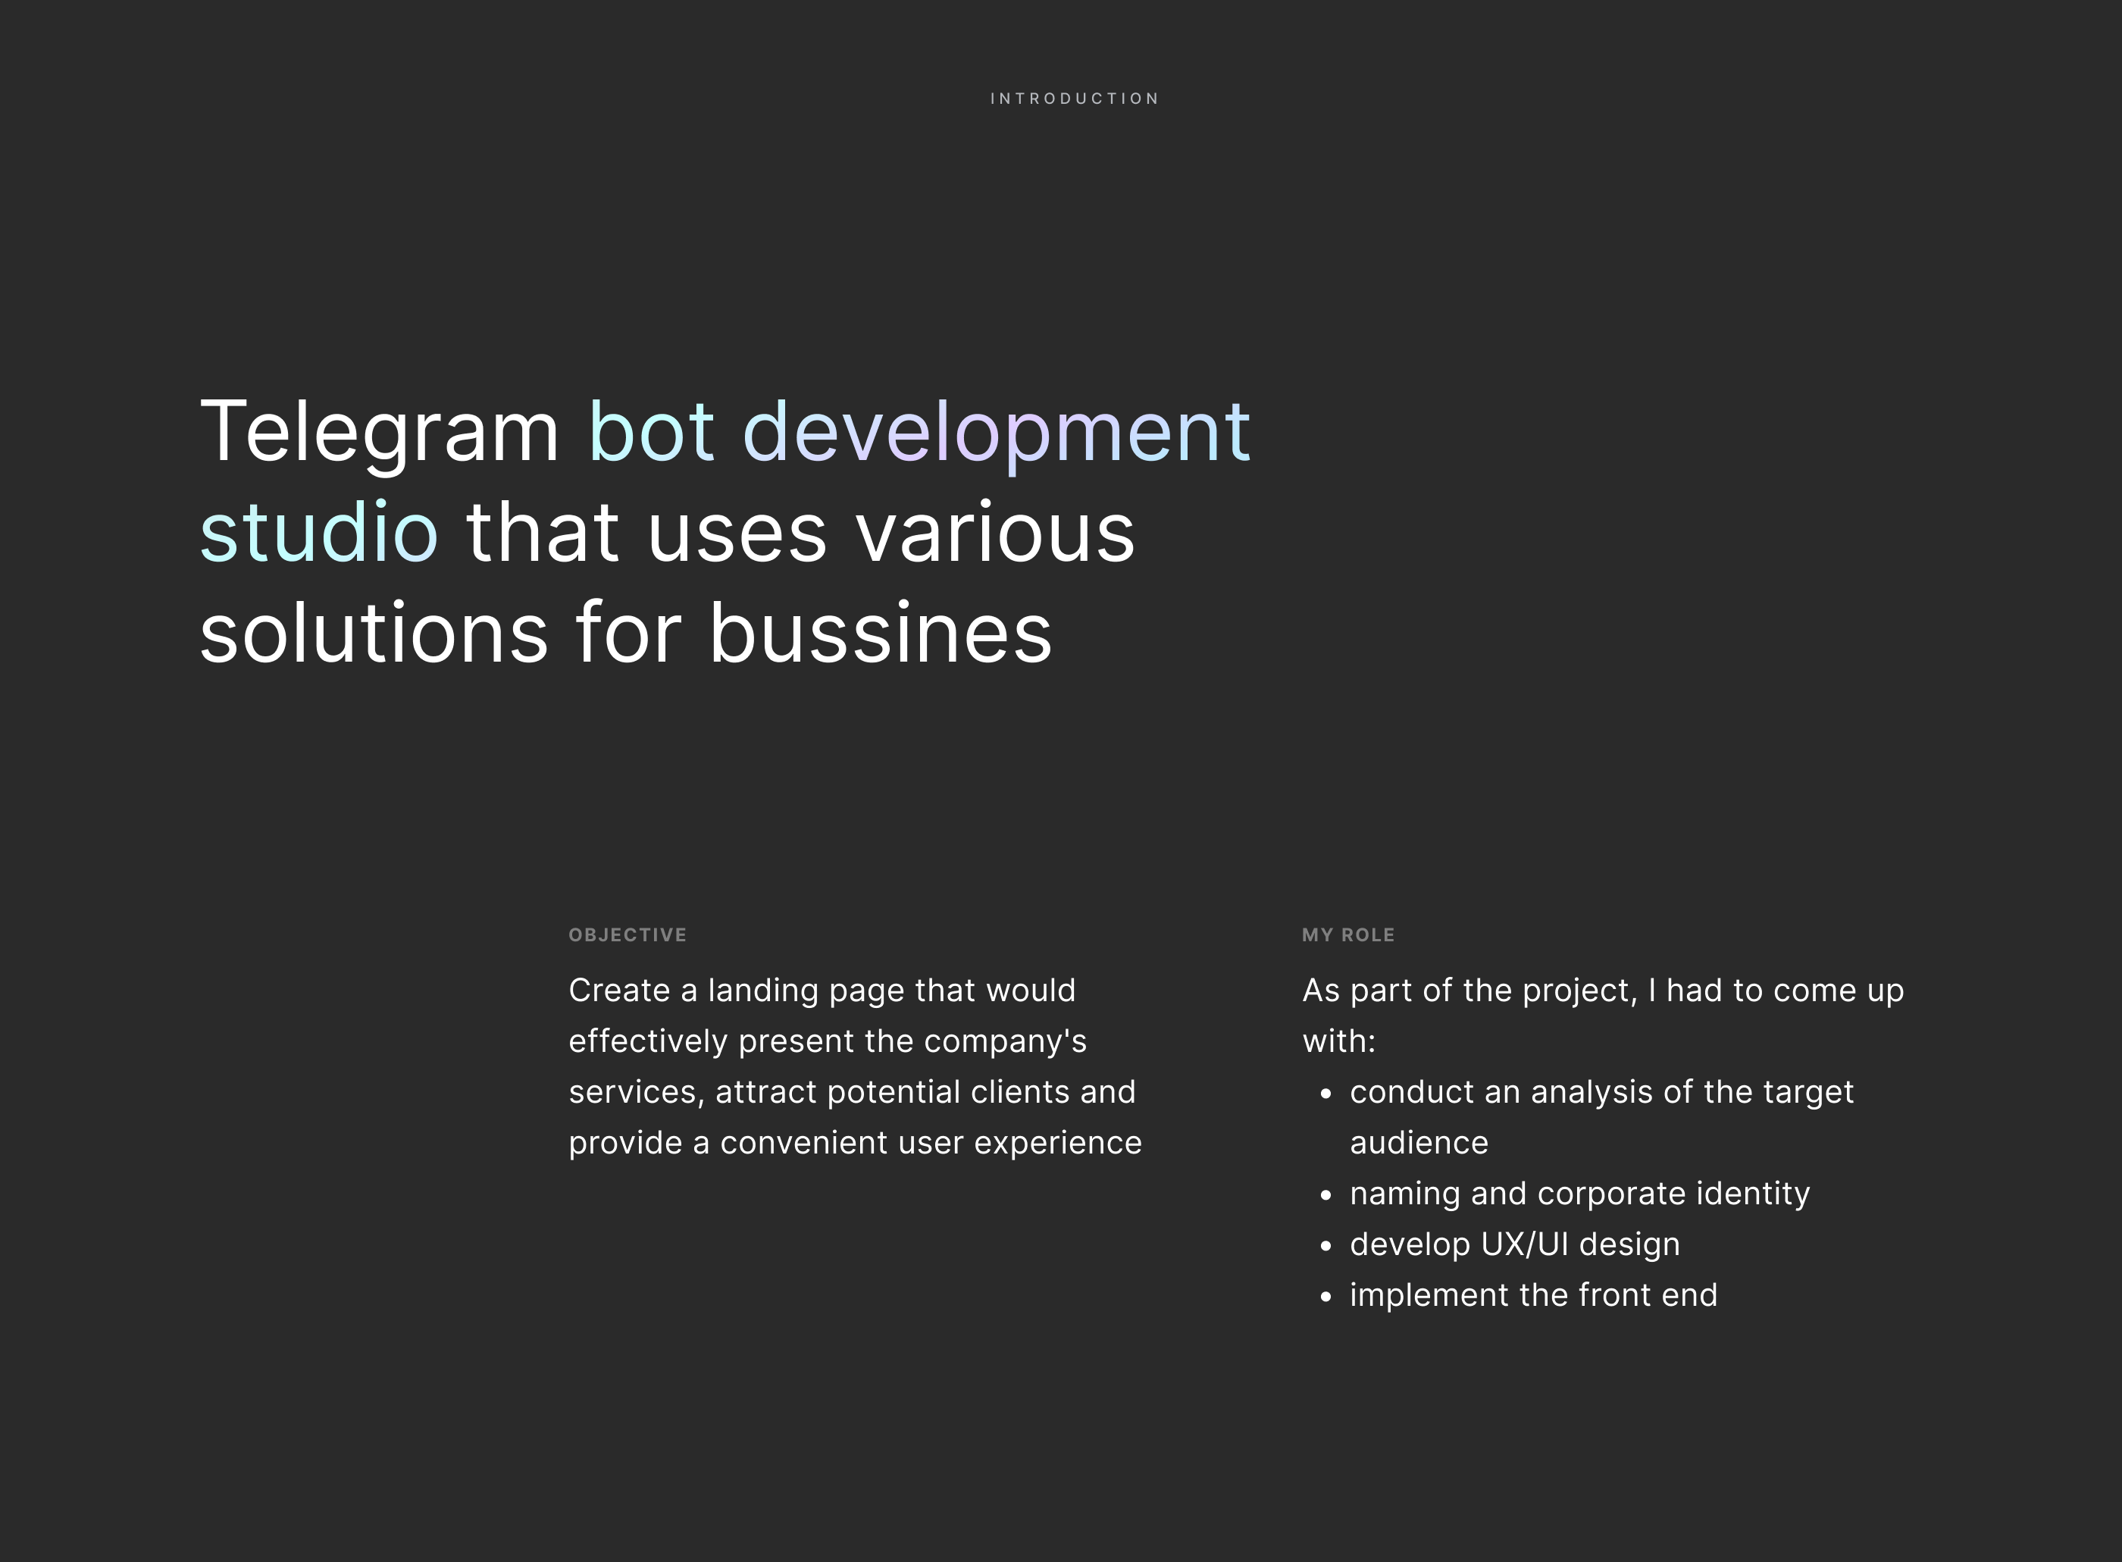
Task: Click 'conduct an analysis of the target' bullet
Action: (x=1601, y=1092)
